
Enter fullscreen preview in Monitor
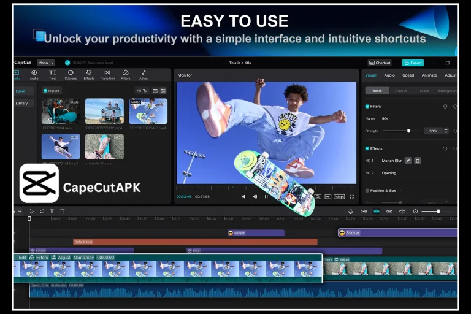click(352, 197)
